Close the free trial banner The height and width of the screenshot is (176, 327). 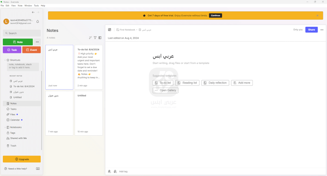317,15
